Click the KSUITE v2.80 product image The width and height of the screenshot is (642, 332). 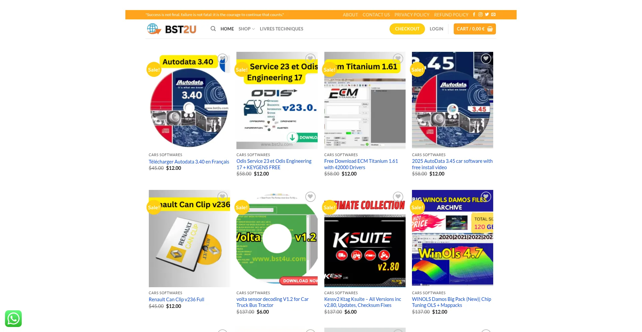pos(365,238)
